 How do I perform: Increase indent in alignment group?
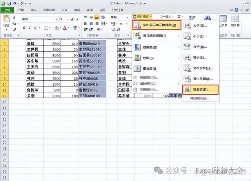pos(91,29)
